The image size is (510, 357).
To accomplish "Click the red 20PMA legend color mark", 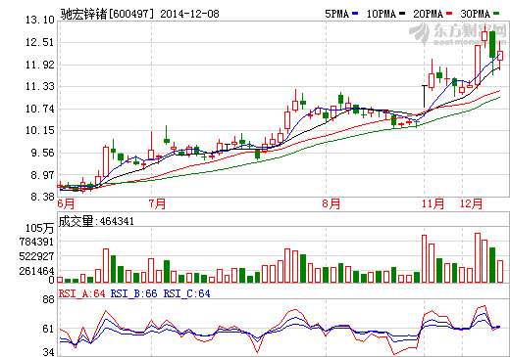I will [x=449, y=14].
